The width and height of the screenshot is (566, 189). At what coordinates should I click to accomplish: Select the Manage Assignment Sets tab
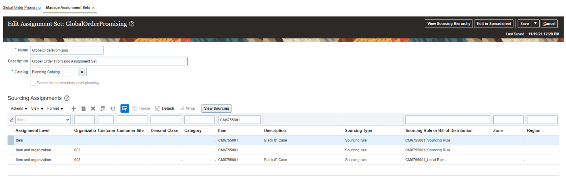point(68,7)
